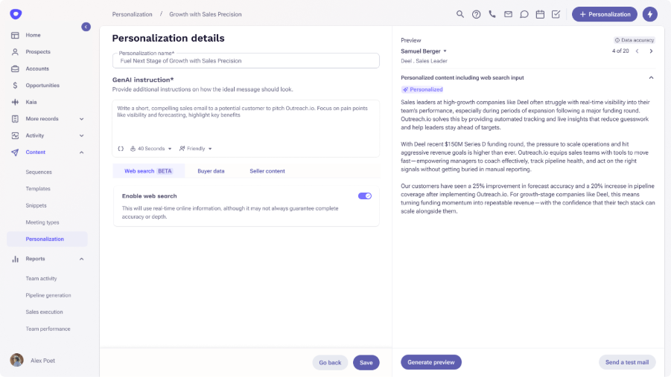Image resolution: width=671 pixels, height=377 pixels.
Task: Switch to Web search BETA tab
Action: click(x=148, y=171)
